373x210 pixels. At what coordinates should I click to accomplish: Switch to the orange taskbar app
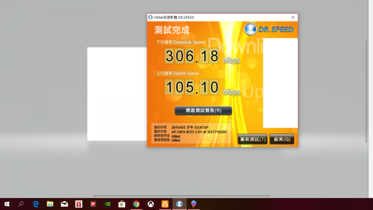(x=165, y=204)
